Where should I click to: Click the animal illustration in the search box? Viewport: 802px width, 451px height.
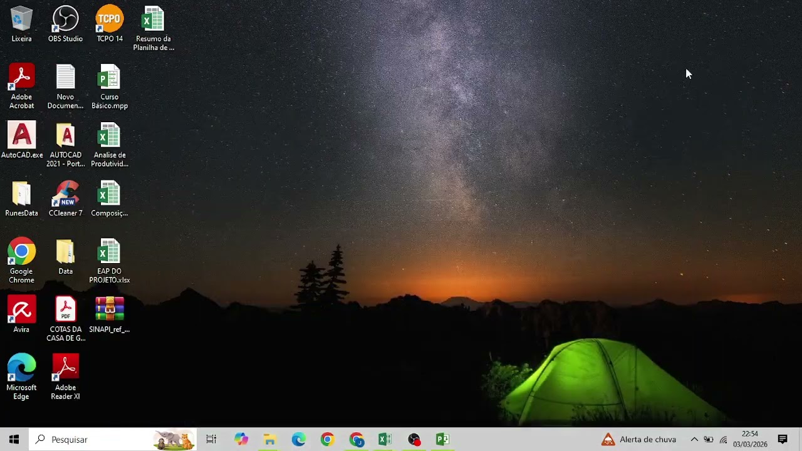174,440
